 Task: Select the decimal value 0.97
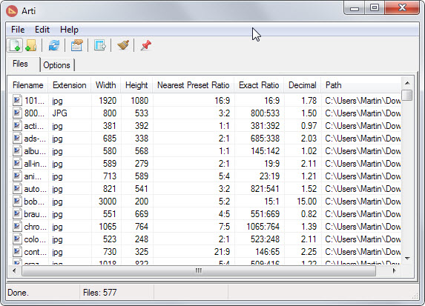coord(309,126)
